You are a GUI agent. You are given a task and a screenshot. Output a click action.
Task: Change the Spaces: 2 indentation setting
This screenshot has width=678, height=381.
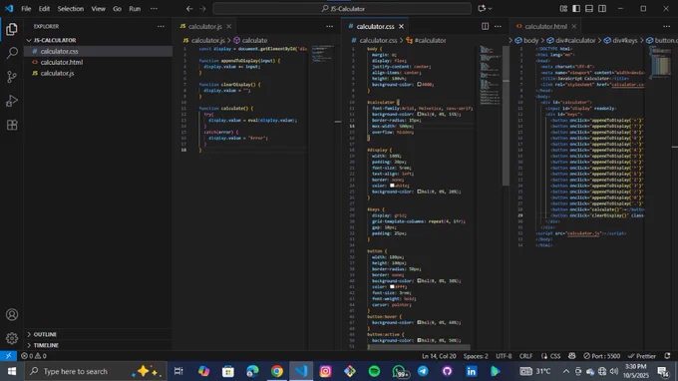tap(476, 356)
